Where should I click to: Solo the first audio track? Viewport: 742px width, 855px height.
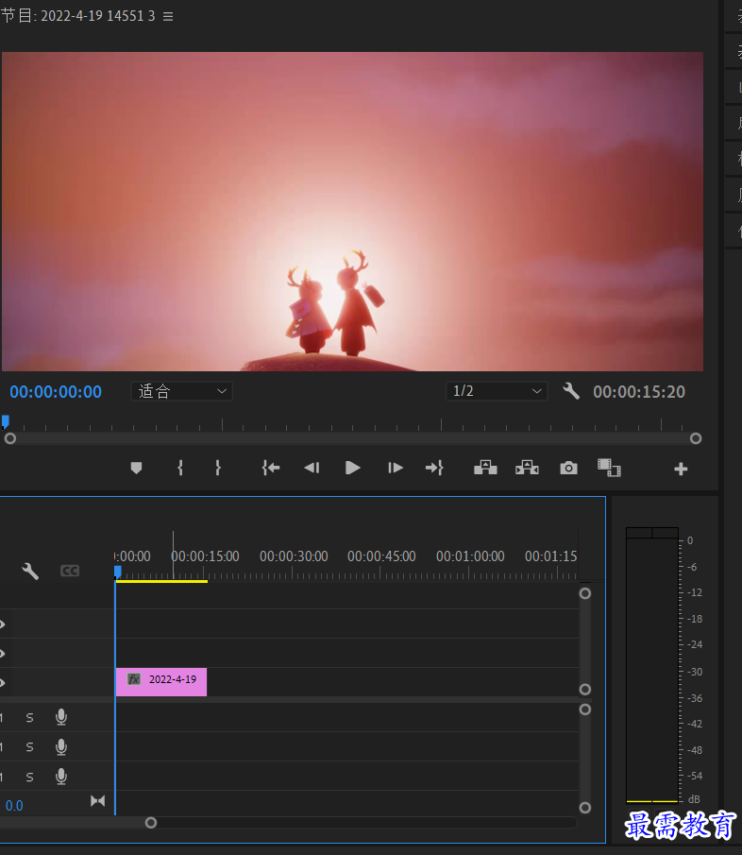(x=30, y=718)
